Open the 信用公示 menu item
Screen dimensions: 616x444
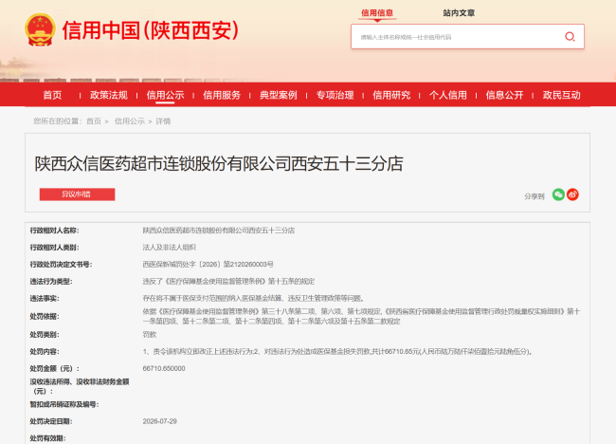coord(166,95)
